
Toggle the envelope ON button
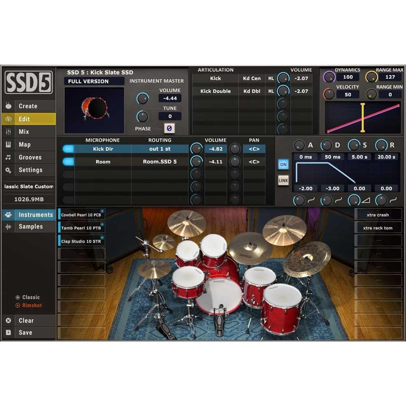(x=283, y=164)
